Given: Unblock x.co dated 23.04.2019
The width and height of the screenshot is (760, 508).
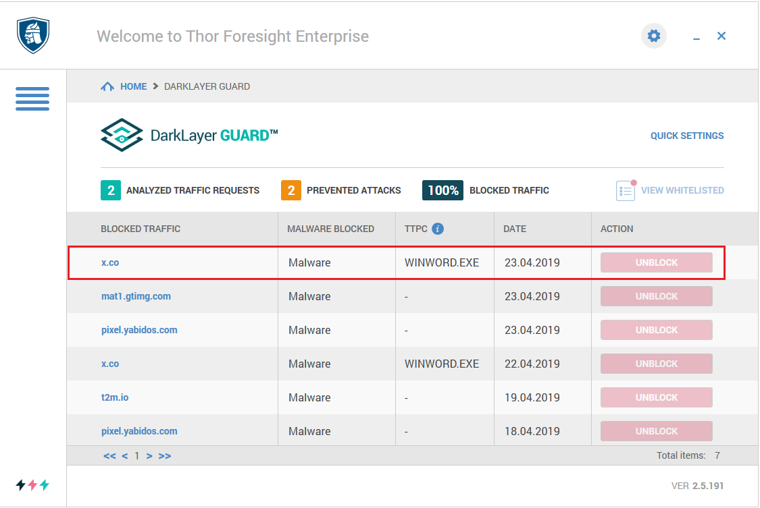Looking at the screenshot, I should [656, 262].
